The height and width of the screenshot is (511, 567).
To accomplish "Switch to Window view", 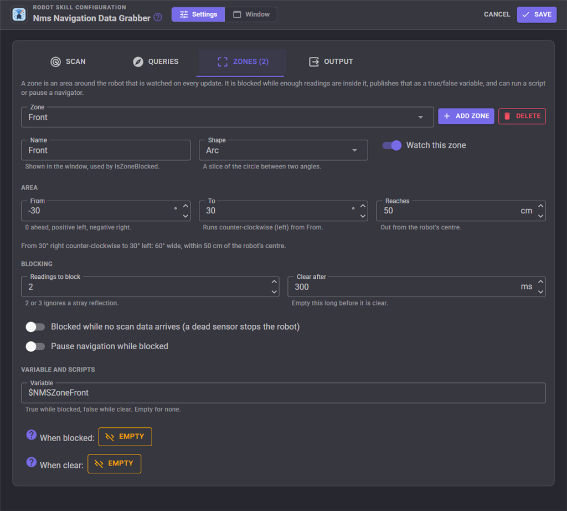I will (x=251, y=14).
